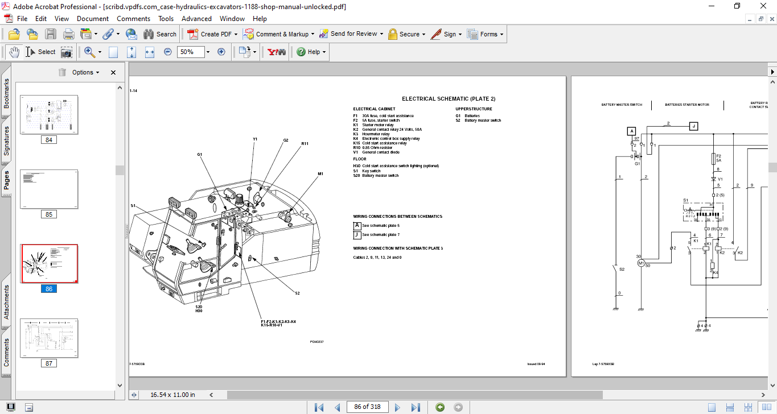The height and width of the screenshot is (414, 777).
Task: Click the zoom out minus button
Action: click(168, 52)
